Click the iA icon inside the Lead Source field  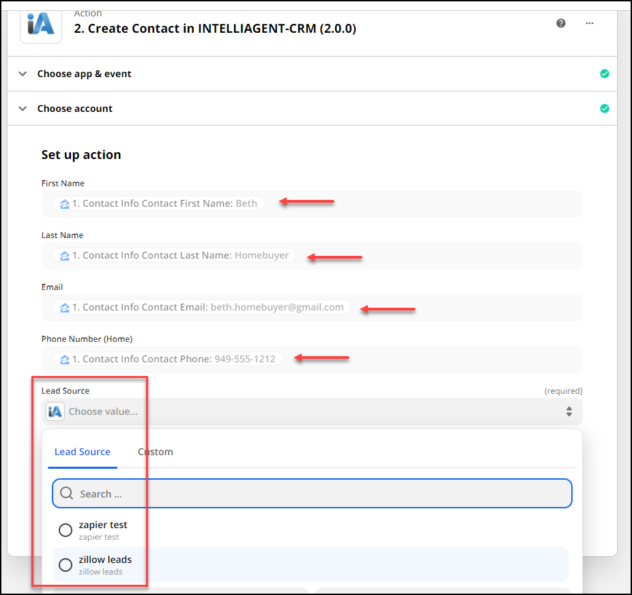click(x=54, y=411)
